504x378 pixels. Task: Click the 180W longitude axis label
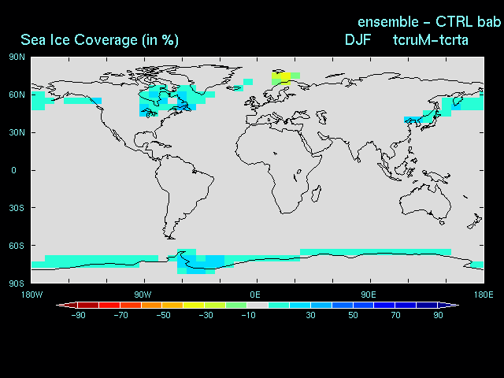point(31,295)
